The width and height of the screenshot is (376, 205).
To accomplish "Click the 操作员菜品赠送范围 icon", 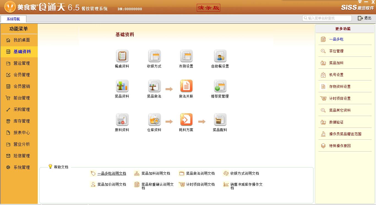I will 323,134.
